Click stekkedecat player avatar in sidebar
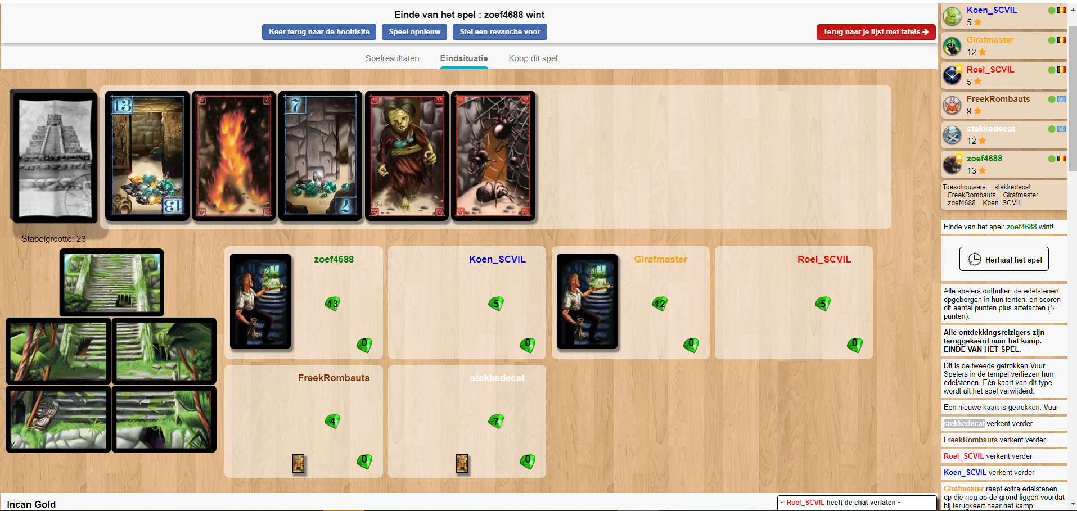This screenshot has height=511, width=1077. (x=952, y=135)
